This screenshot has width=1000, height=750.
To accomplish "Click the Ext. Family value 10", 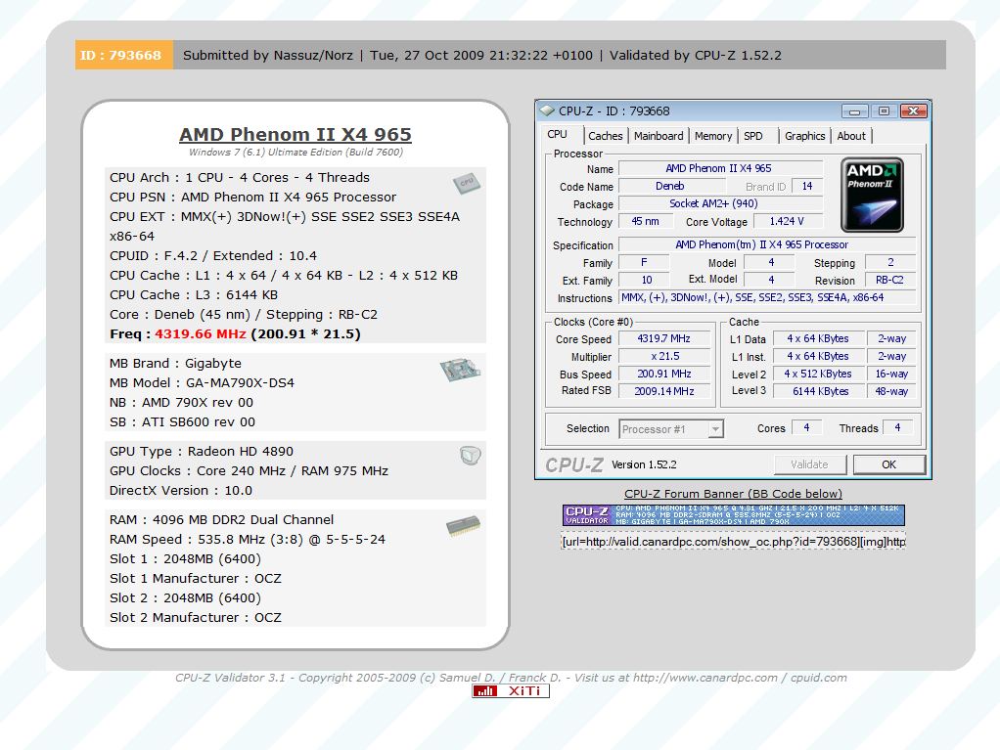I will tap(646, 280).
